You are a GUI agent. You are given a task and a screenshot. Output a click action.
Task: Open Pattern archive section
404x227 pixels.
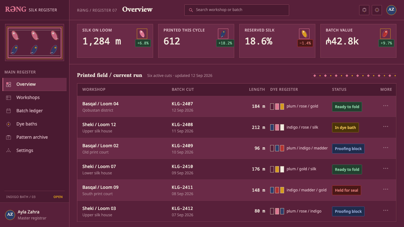(35, 137)
